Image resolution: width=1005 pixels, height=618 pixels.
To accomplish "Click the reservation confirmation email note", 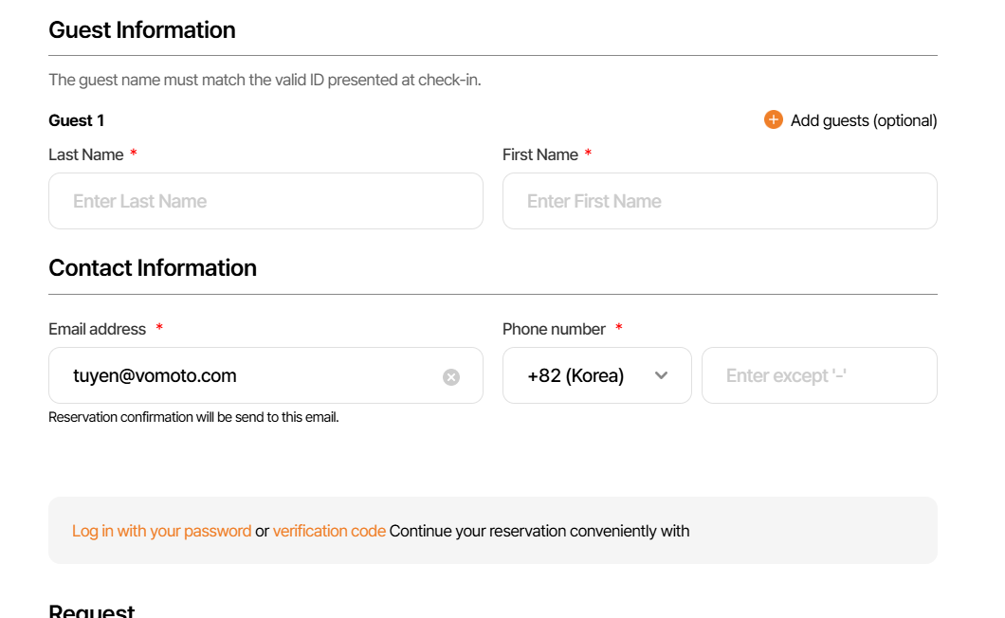I will [193, 417].
